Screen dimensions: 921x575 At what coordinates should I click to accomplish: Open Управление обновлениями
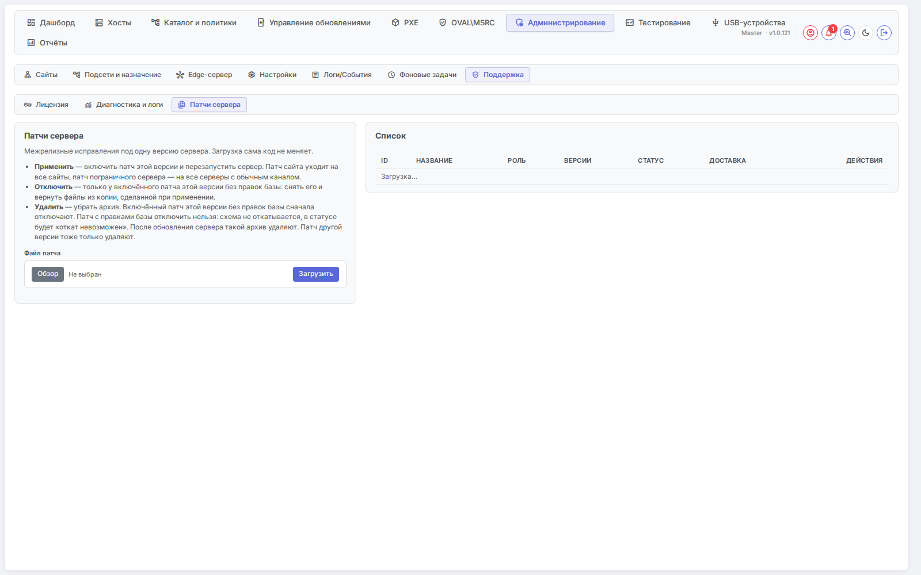pos(314,22)
